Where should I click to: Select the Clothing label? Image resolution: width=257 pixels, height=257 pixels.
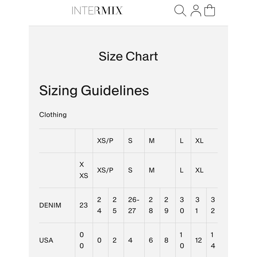(x=53, y=115)
